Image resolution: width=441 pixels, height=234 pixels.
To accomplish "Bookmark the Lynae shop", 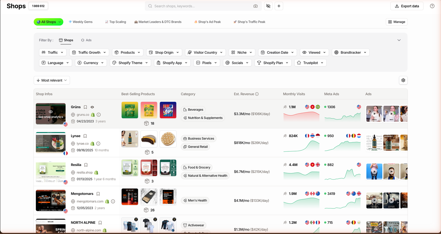I will [85, 136].
